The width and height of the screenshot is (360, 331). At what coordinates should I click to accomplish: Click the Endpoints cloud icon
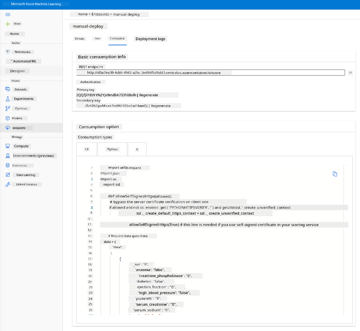[8, 128]
